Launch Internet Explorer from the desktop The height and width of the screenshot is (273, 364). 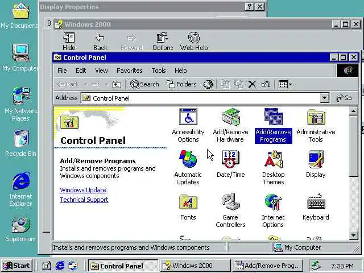(x=20, y=189)
